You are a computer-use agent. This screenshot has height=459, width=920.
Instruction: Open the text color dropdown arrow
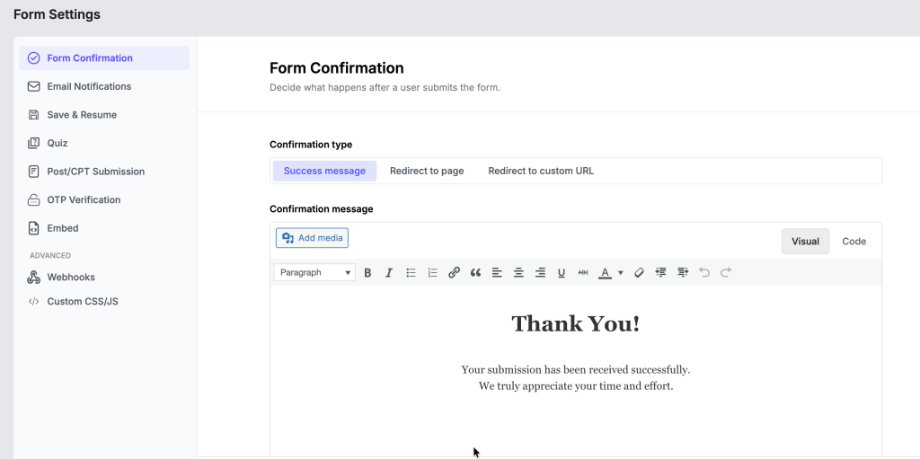(x=620, y=272)
